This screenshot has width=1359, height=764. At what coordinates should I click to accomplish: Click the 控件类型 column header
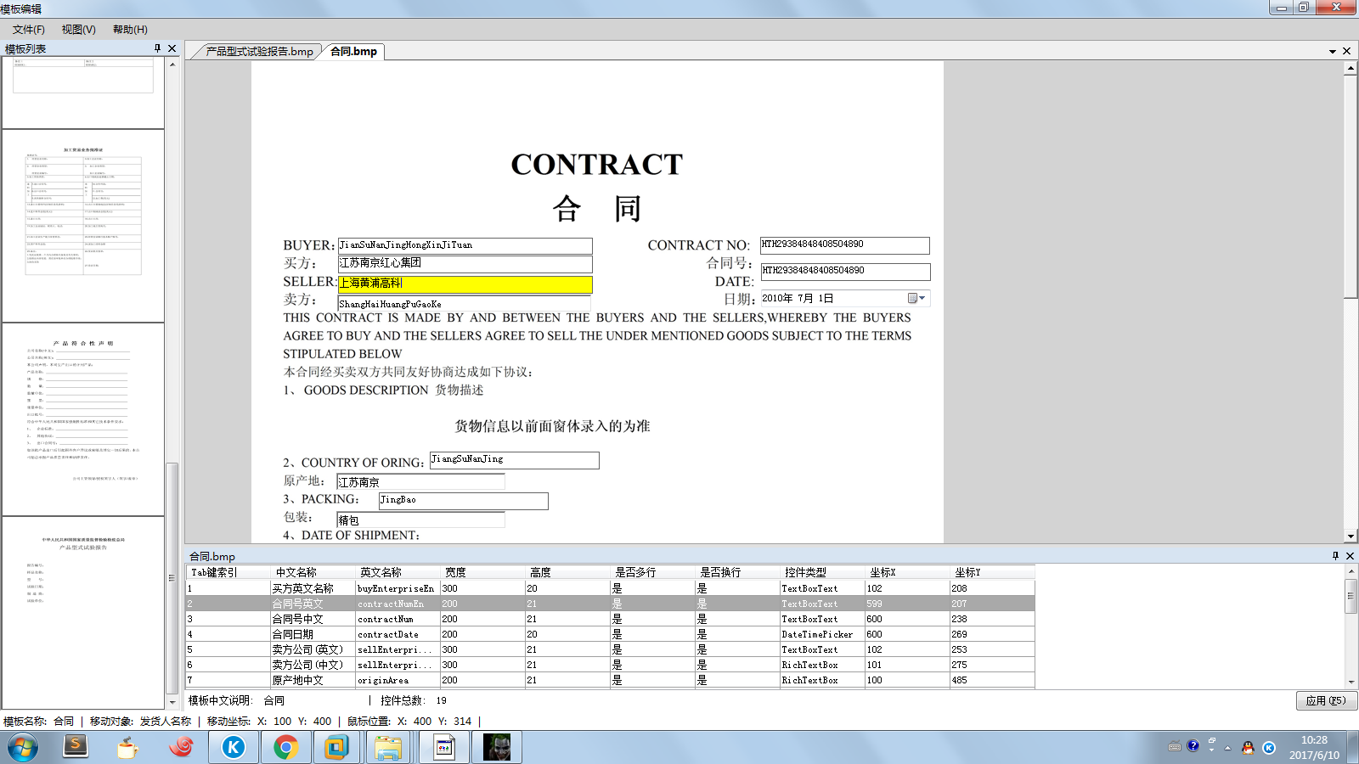point(822,572)
